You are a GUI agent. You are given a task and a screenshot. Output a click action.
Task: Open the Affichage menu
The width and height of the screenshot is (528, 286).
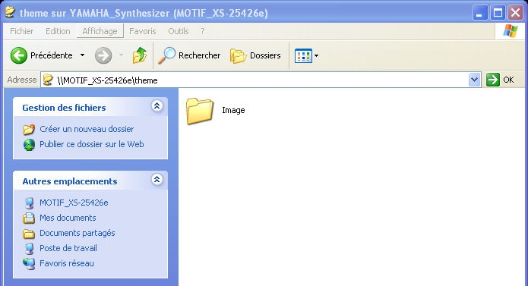tap(100, 31)
